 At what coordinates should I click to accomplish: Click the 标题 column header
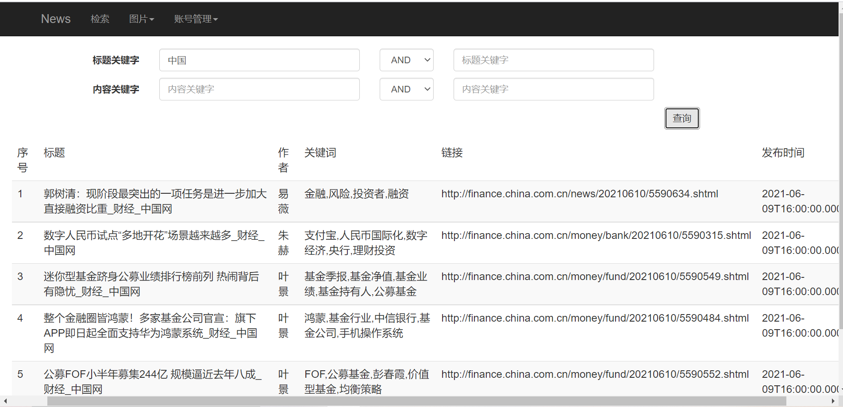point(54,153)
